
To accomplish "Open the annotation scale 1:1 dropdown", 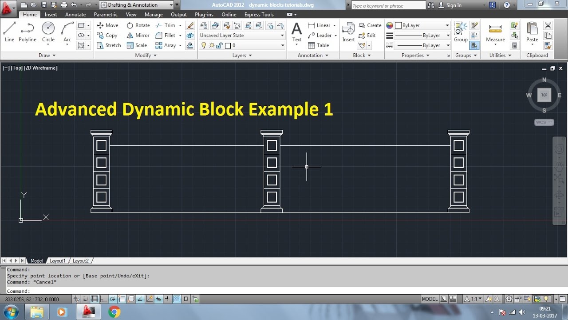I will click(473, 299).
